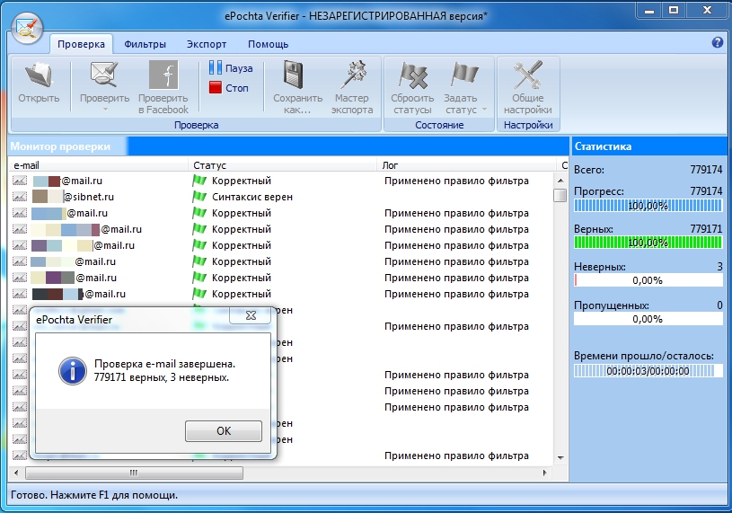Switch to the Экспорт tab
Viewport: 732px width, 513px height.
click(207, 44)
